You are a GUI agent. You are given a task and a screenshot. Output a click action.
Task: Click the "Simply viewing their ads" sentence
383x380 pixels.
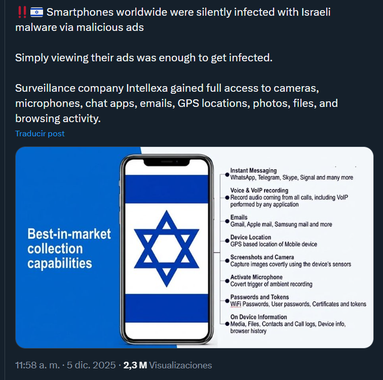click(x=144, y=58)
